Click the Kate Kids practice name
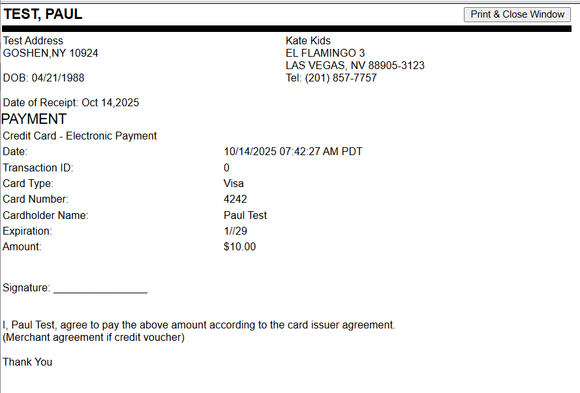 [x=308, y=40]
